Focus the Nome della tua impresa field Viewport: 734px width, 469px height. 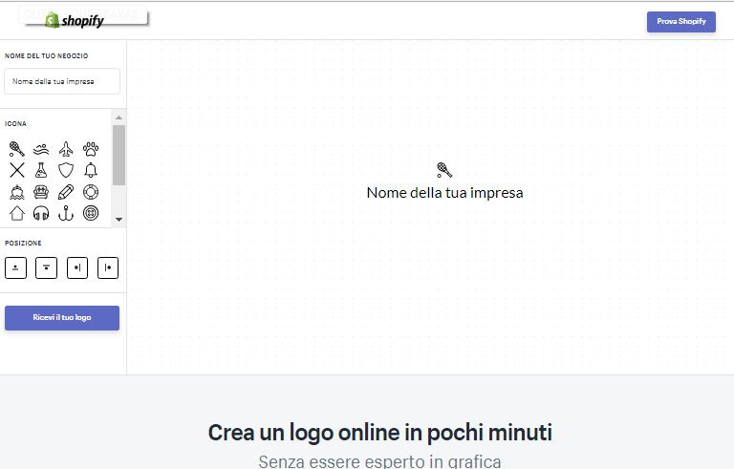point(62,81)
